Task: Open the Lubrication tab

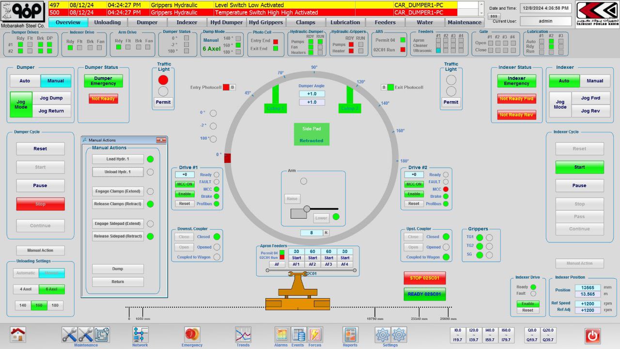Action: point(345,22)
